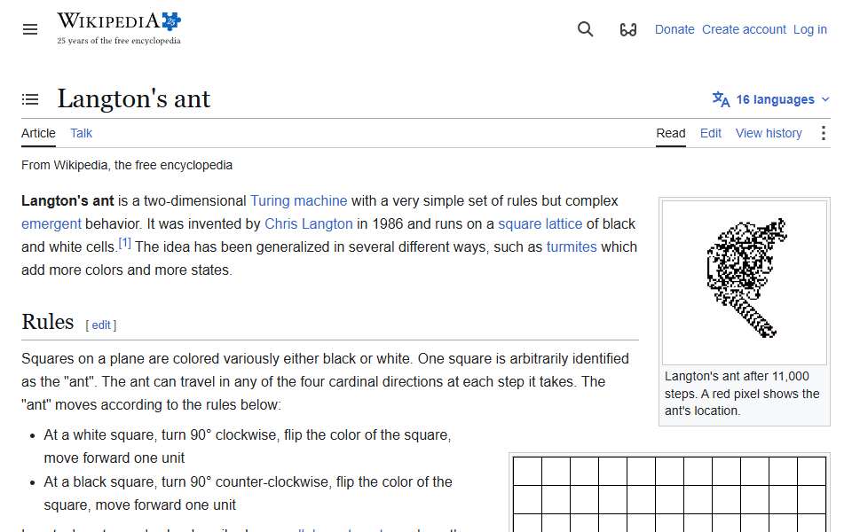Open the more options three-dot menu
This screenshot has height=532, width=852.
[x=824, y=133]
